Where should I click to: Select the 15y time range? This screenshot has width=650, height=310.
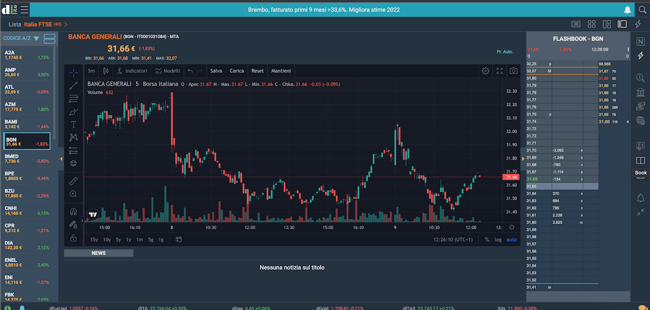coord(94,240)
